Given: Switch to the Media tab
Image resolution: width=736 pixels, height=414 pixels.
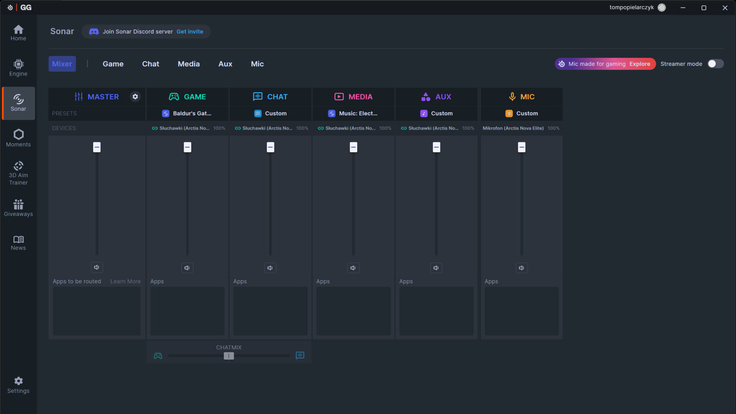Looking at the screenshot, I should pos(189,64).
